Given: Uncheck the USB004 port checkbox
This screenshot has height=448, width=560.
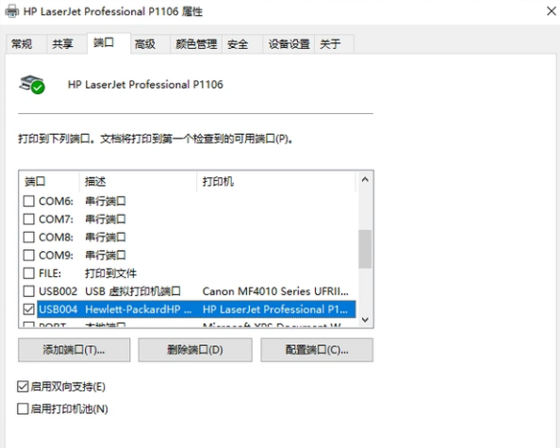Looking at the screenshot, I should [x=28, y=309].
